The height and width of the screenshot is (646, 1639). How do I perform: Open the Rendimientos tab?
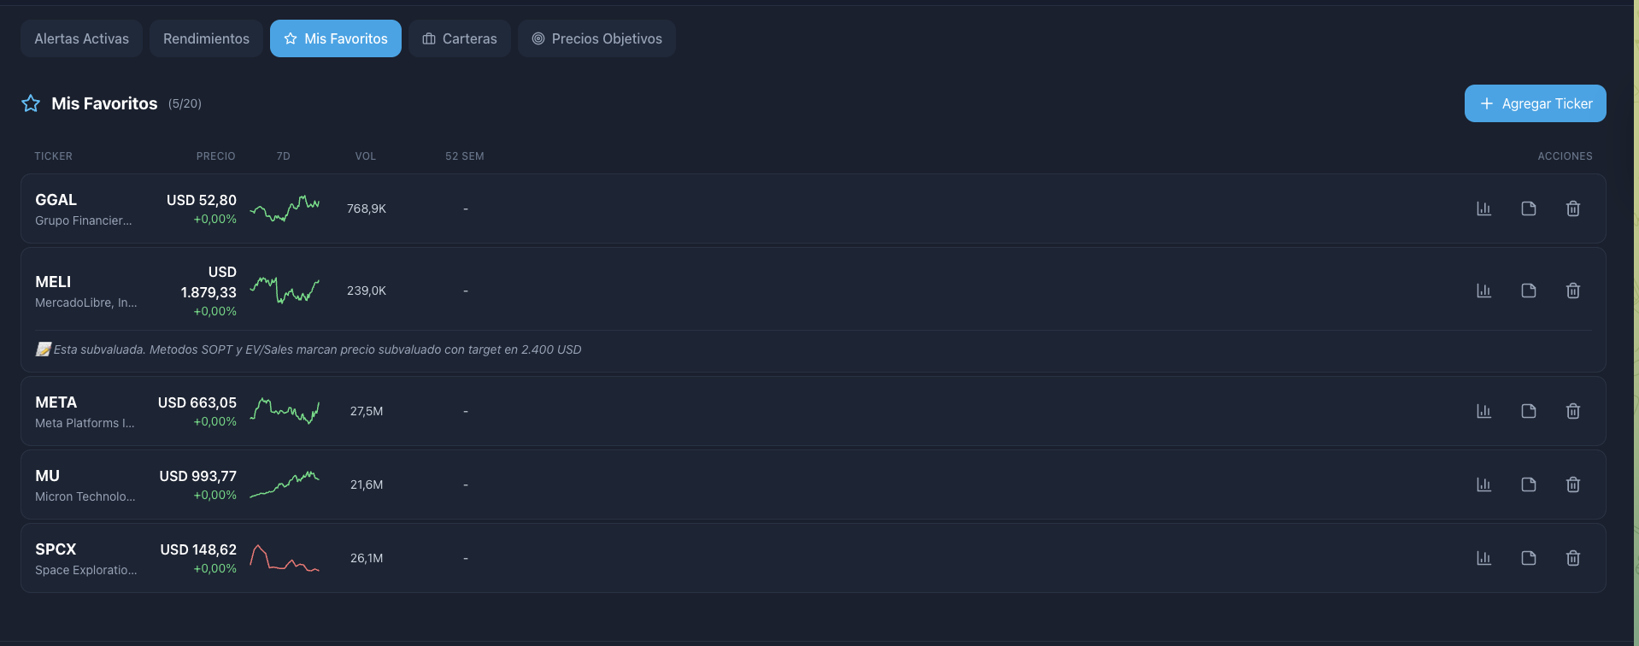(206, 38)
